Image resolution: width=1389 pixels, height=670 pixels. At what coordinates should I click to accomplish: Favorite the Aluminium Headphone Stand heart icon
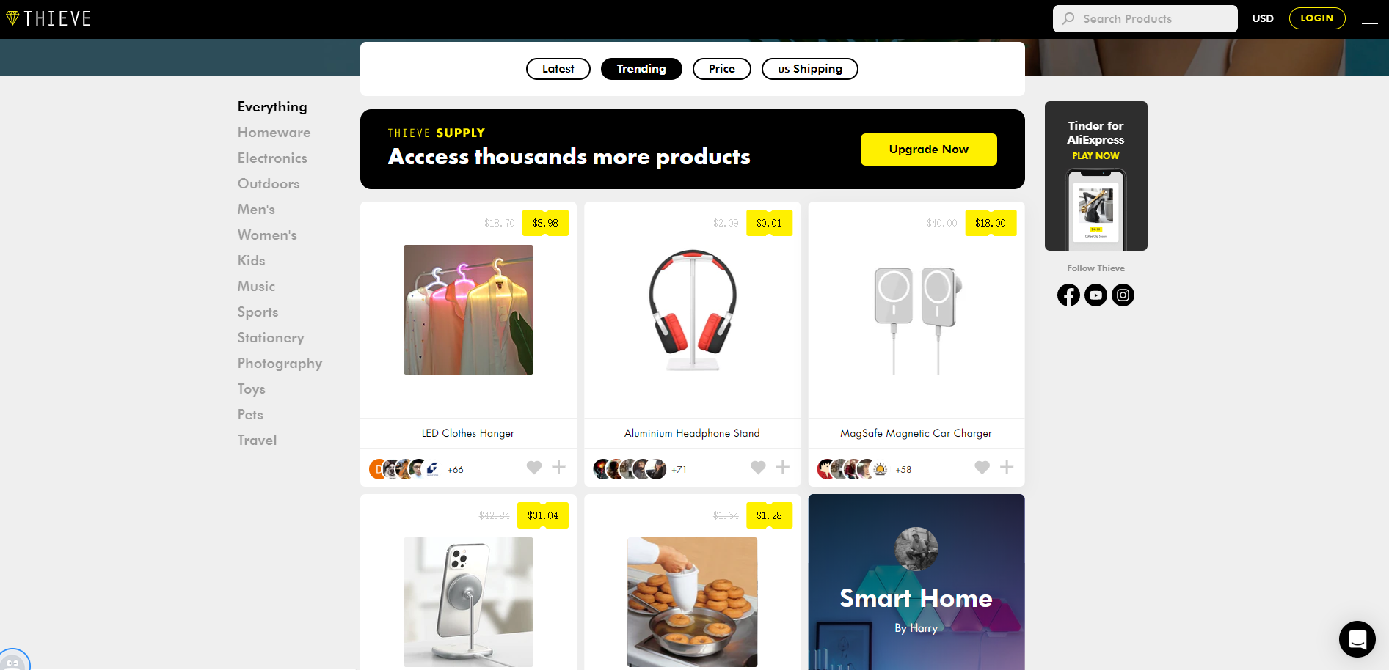pyautogui.click(x=758, y=467)
